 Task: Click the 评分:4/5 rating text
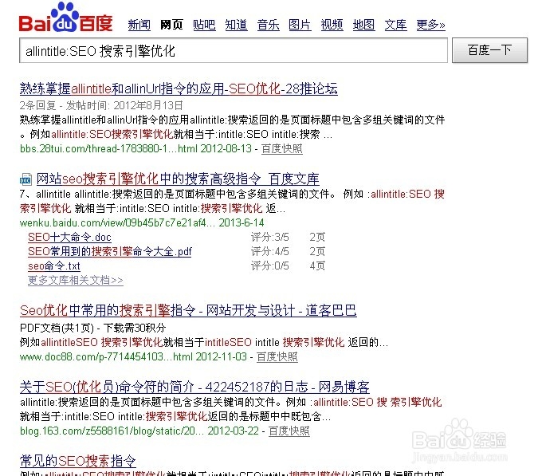tap(269, 252)
